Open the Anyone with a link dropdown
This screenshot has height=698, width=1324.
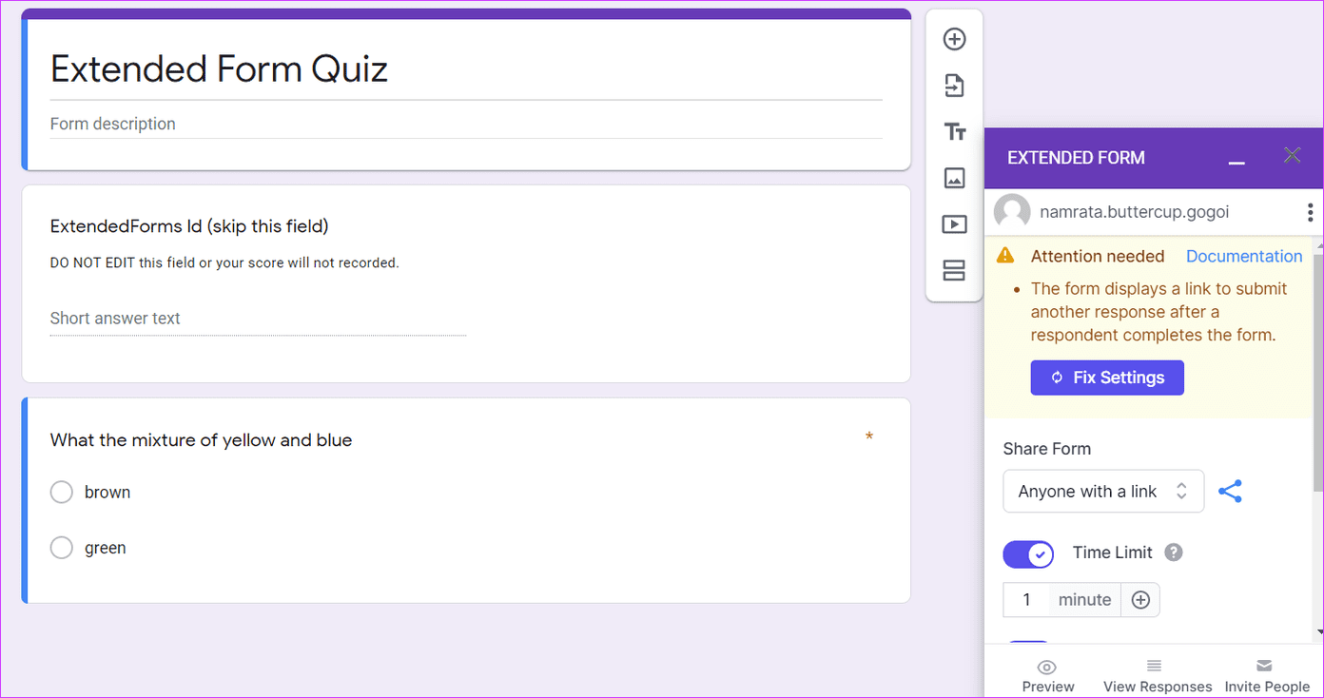[x=1103, y=492]
